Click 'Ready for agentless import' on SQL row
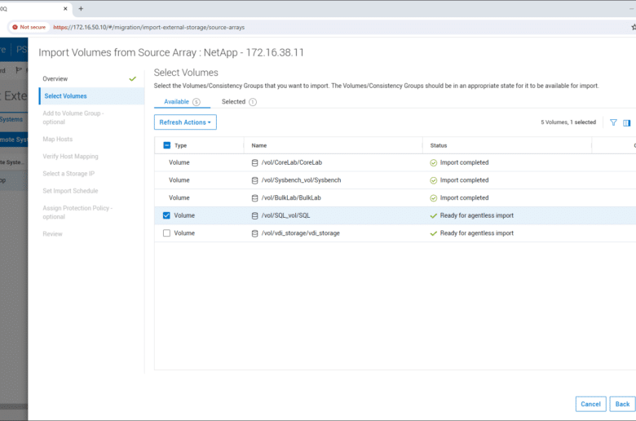 [x=477, y=215]
